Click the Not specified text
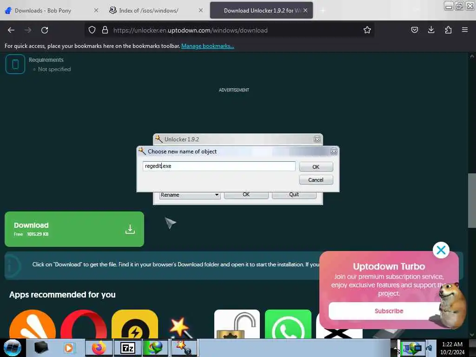This screenshot has width=476, height=357. point(54,69)
